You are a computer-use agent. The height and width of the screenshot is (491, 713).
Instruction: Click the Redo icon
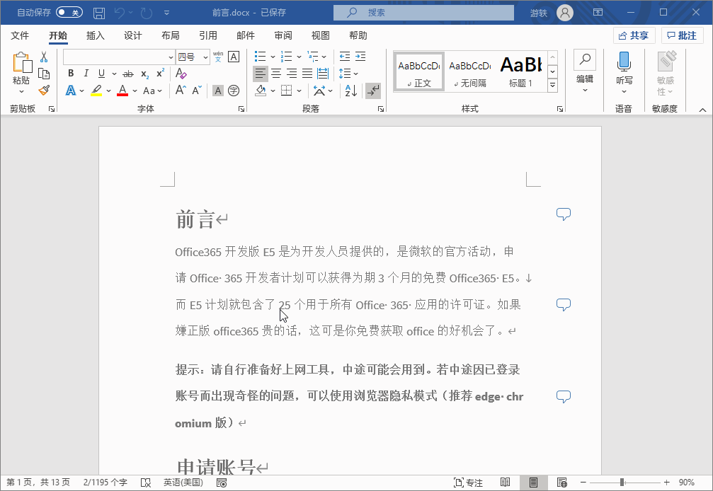pyautogui.click(x=147, y=13)
